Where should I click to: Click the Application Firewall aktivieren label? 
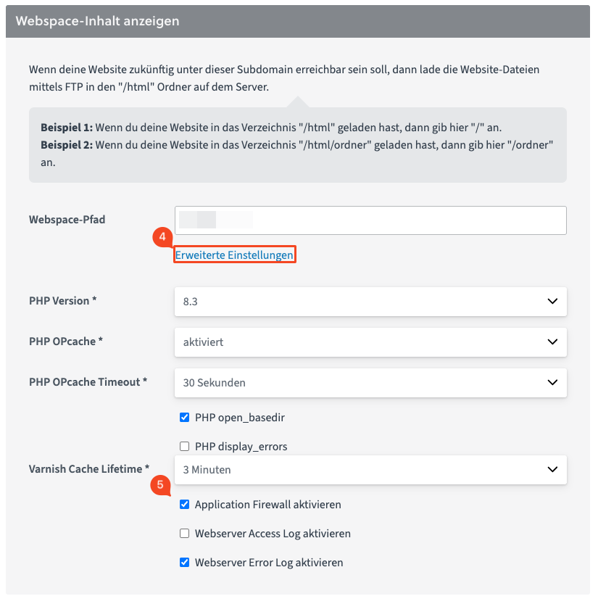[x=267, y=505]
